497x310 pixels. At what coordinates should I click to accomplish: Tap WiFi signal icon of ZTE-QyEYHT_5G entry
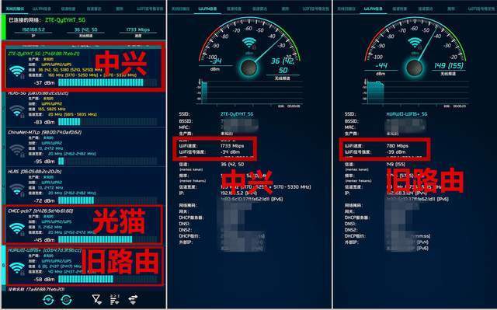point(17,71)
